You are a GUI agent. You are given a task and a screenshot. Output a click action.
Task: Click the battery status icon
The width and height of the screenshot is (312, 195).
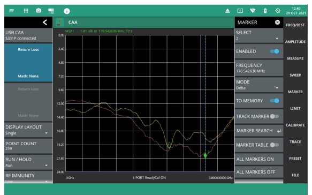265,11
